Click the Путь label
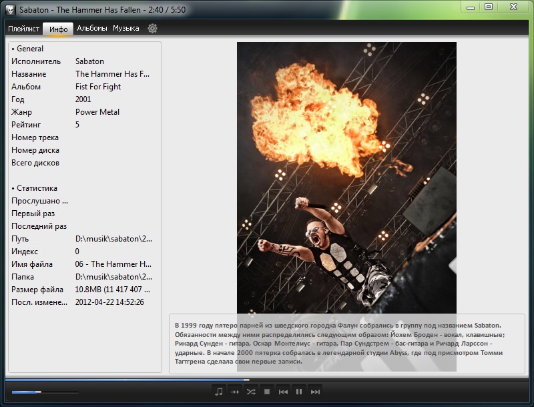The width and height of the screenshot is (534, 407). (20, 239)
